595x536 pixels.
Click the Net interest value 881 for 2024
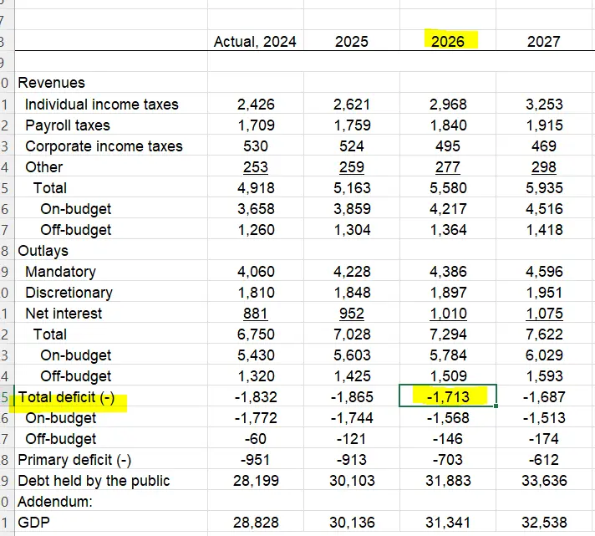(255, 314)
